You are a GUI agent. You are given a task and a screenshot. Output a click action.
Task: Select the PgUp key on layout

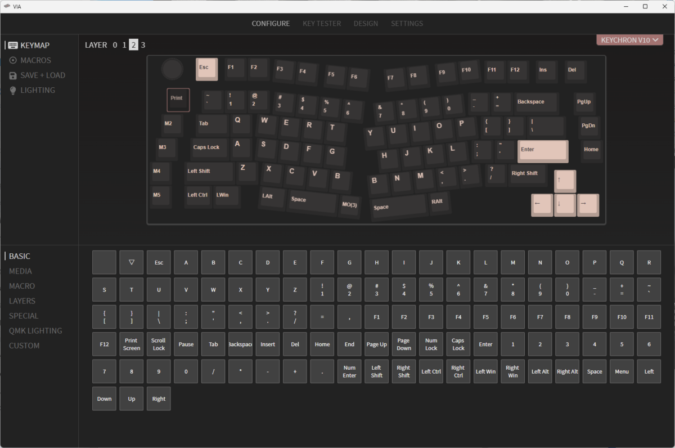coord(584,103)
